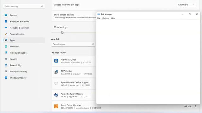Open the File menu in Task Manager
Viewport: 202px width, 113px height.
click(x=99, y=18)
